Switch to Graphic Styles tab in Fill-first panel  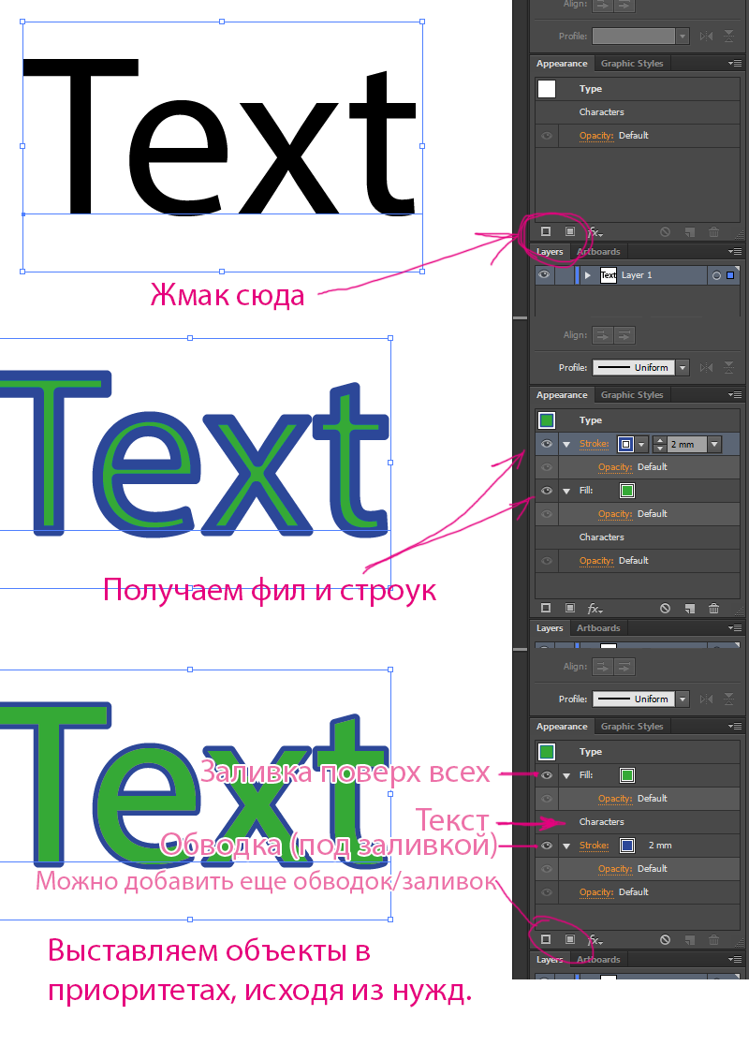tap(632, 726)
